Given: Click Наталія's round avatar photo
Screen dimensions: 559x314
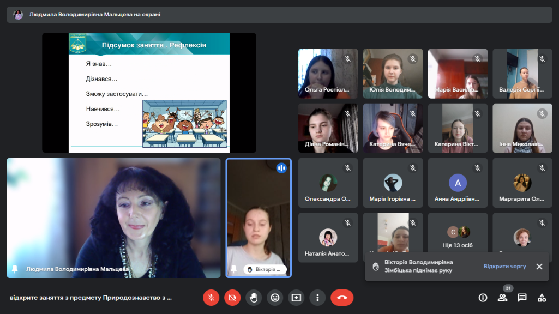Looking at the screenshot, I should pos(328,237).
